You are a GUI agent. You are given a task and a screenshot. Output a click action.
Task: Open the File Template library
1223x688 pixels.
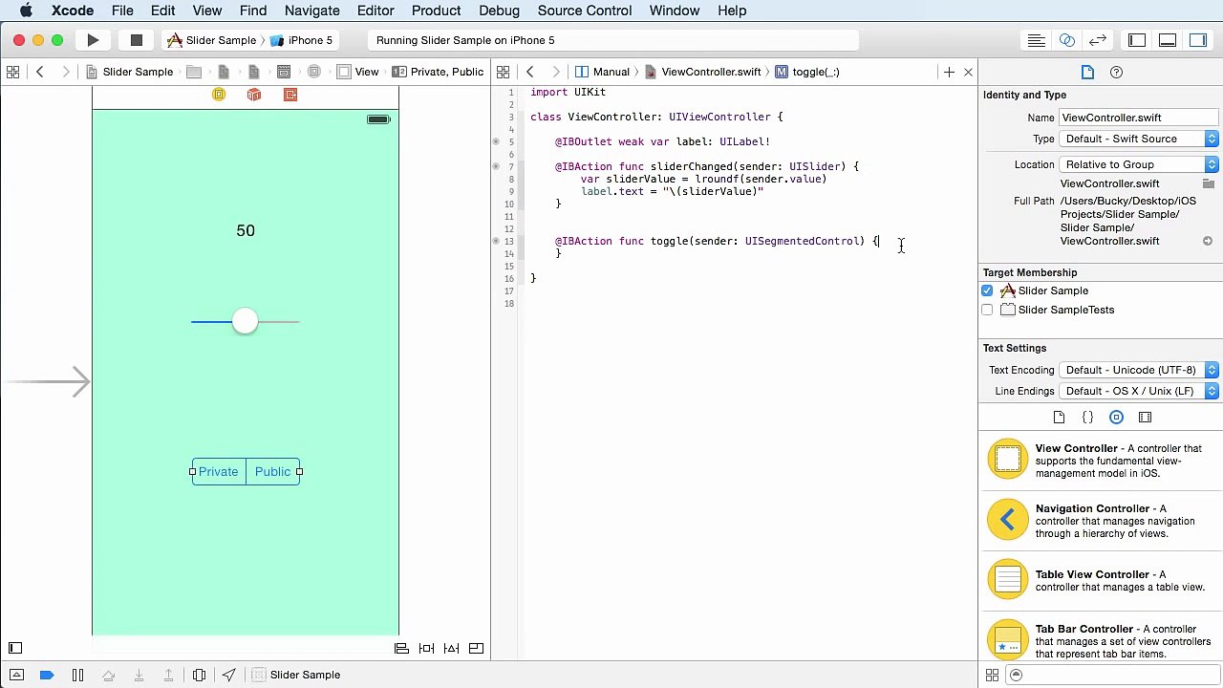point(1059,418)
